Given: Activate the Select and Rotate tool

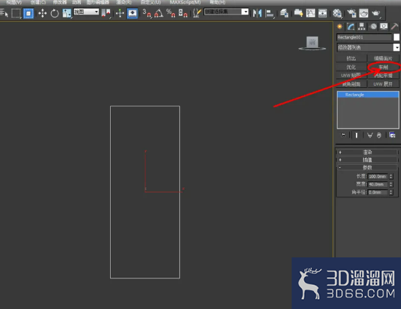Looking at the screenshot, I should coord(55,13).
